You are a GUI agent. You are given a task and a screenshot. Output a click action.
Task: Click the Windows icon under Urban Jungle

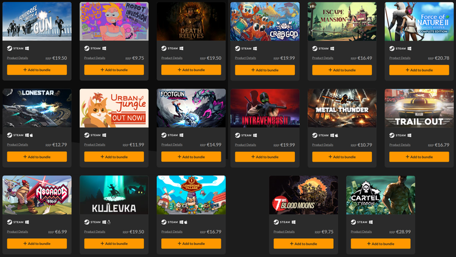104,135
